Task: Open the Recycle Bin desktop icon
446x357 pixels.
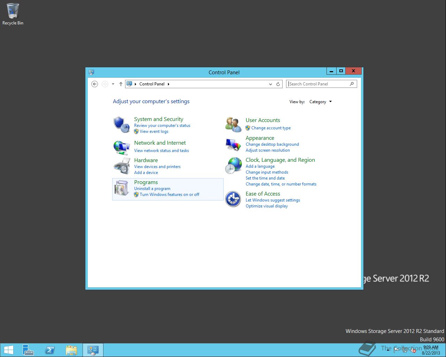Action: pos(13,14)
